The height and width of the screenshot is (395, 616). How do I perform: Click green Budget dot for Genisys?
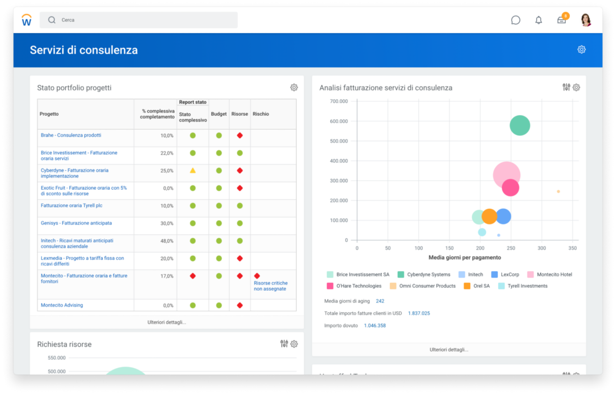[x=219, y=223]
